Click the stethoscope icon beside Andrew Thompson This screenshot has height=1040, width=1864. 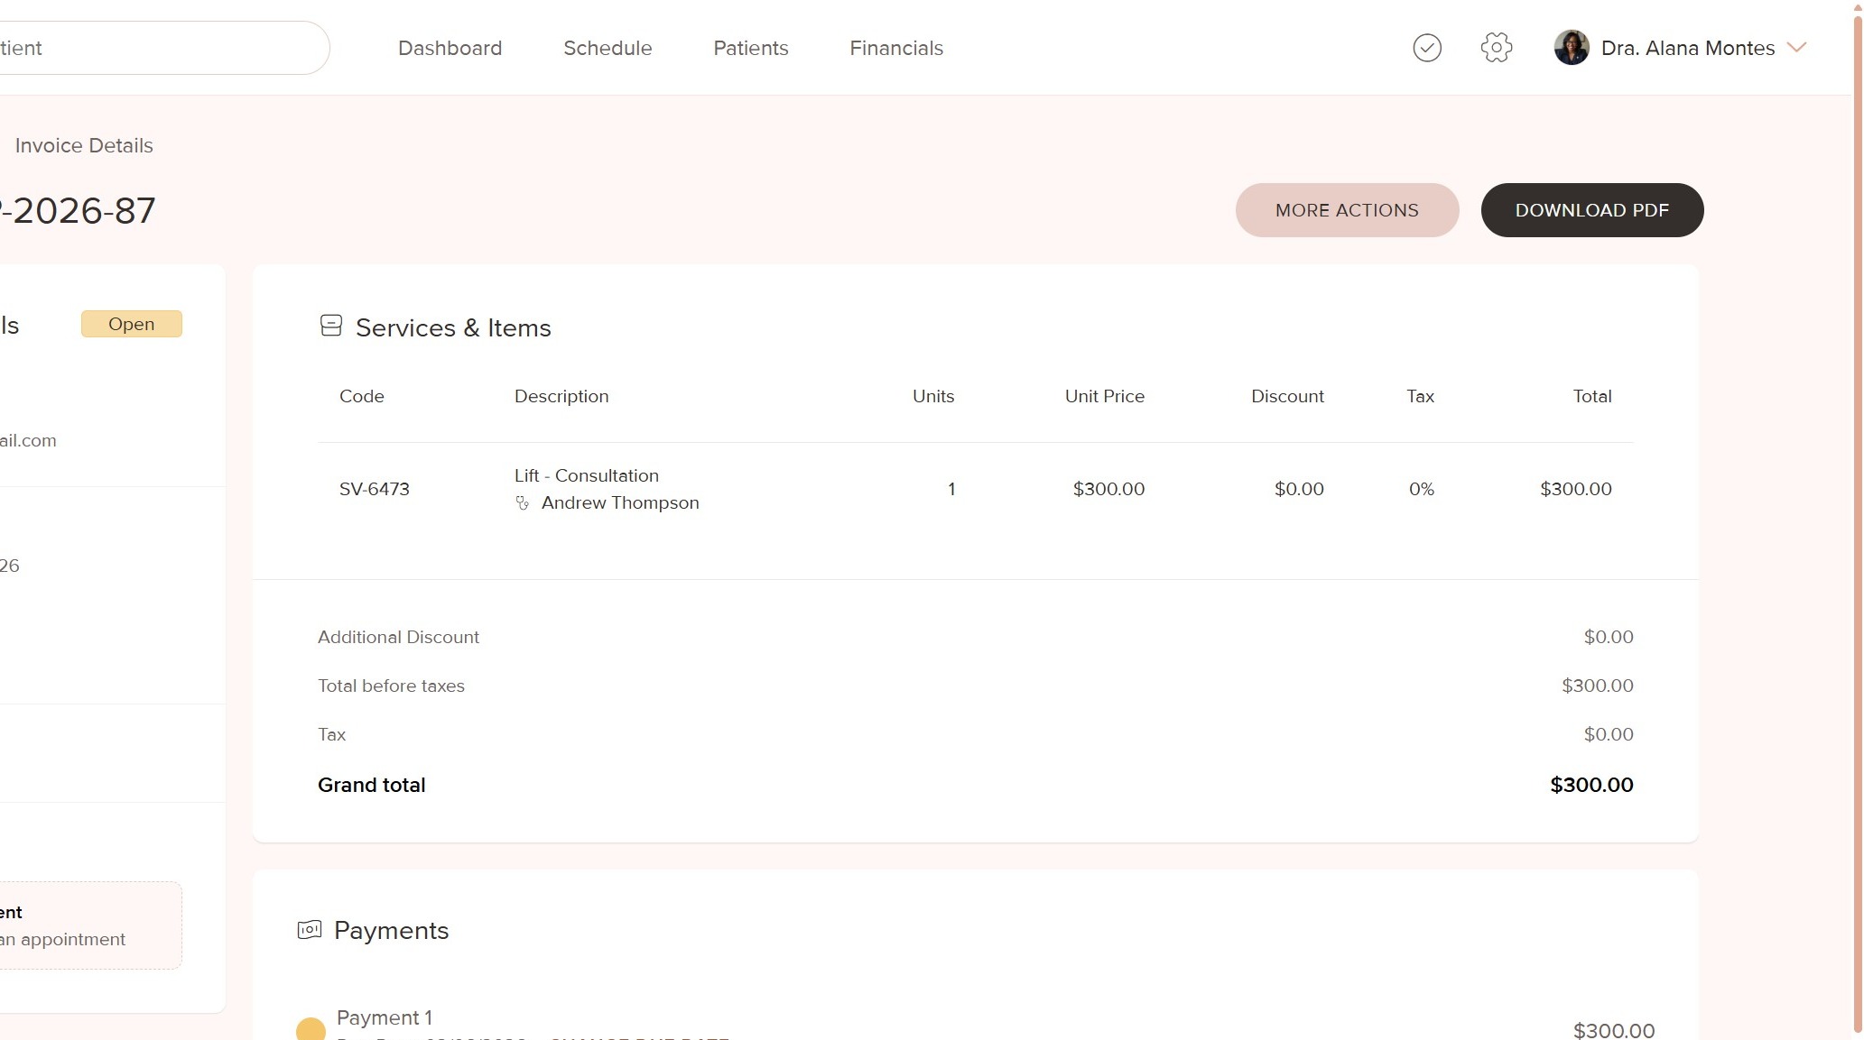pos(522,503)
